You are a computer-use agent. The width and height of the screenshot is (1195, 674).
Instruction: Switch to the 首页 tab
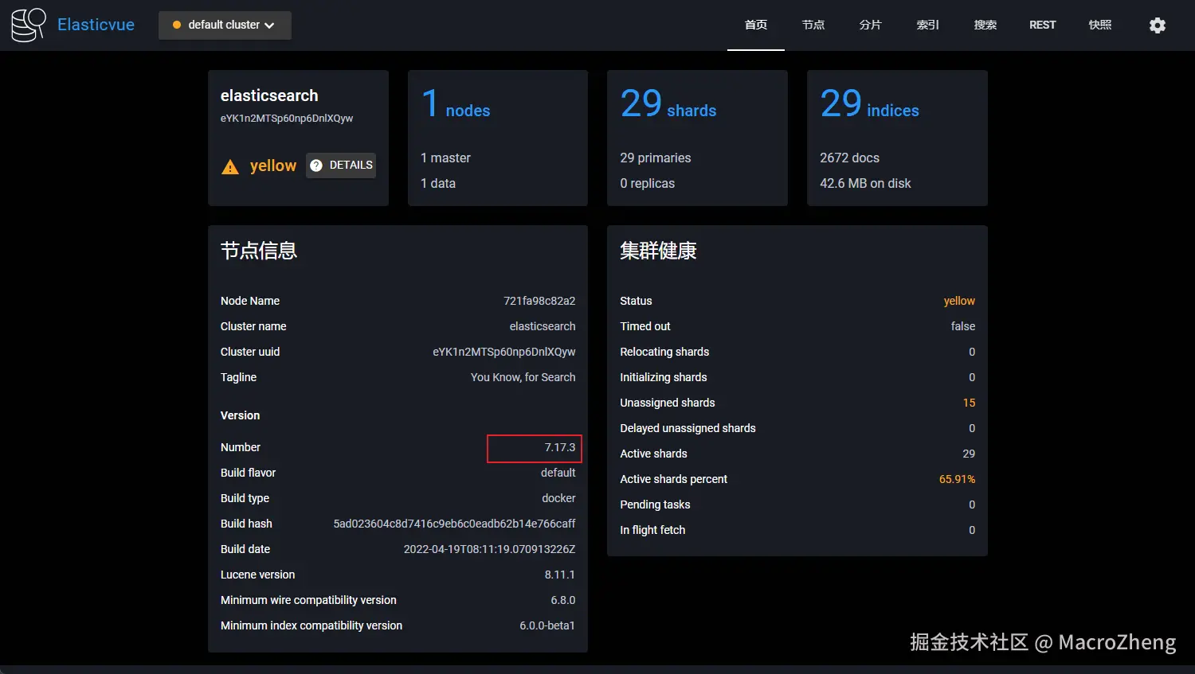point(756,25)
